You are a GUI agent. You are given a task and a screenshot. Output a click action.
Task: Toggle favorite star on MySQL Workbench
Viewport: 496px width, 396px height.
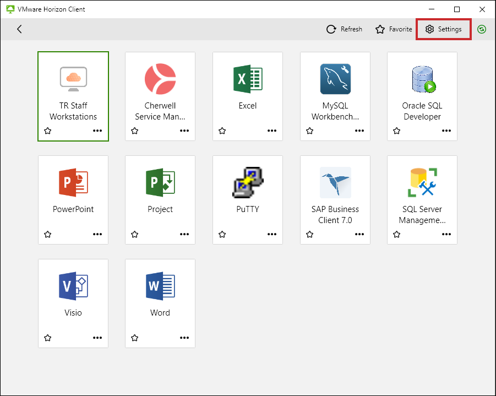pos(310,131)
